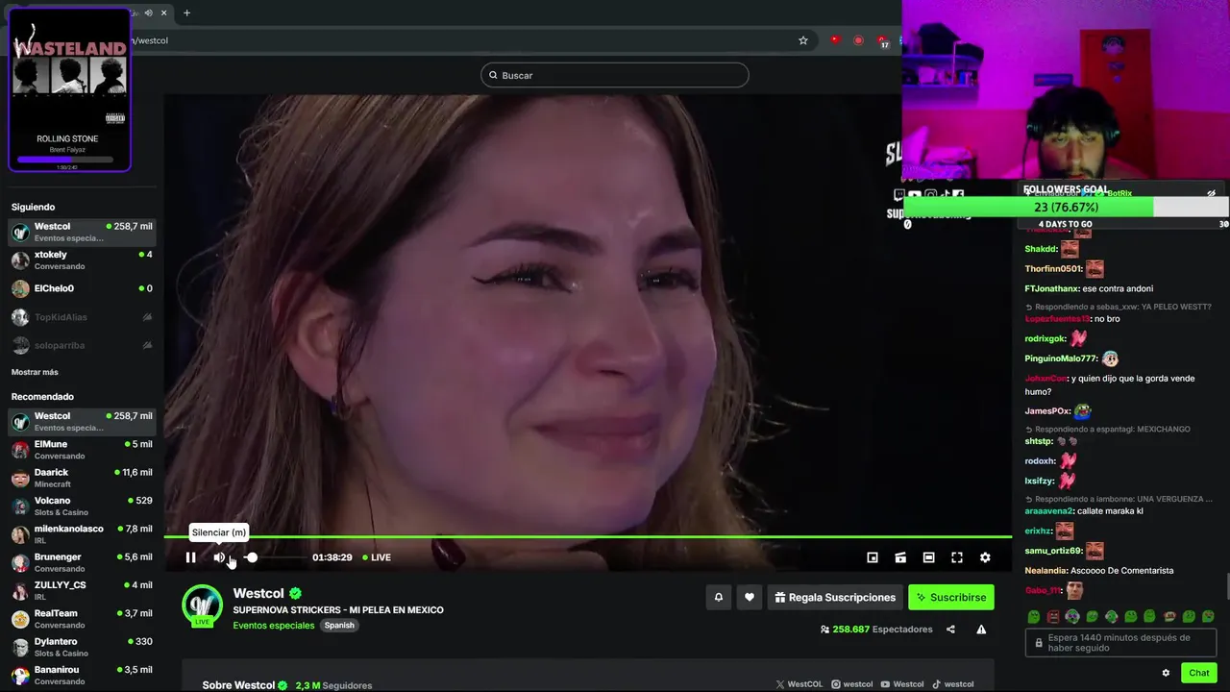
Task: Open ZULLYY_CS IRL channel
Action: click(82, 590)
